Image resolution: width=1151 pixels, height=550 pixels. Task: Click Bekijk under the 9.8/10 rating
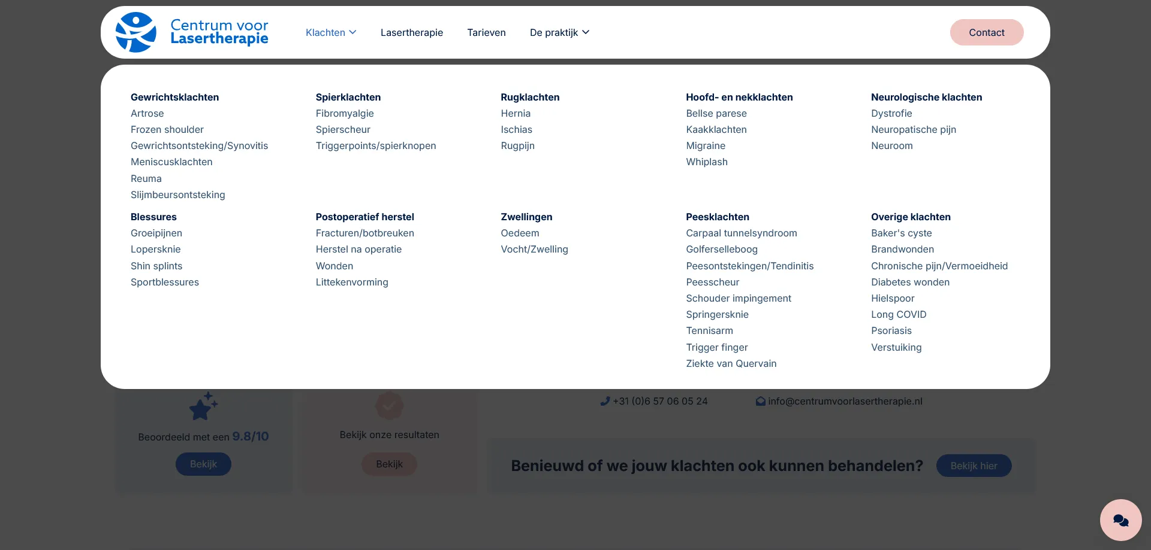click(203, 464)
